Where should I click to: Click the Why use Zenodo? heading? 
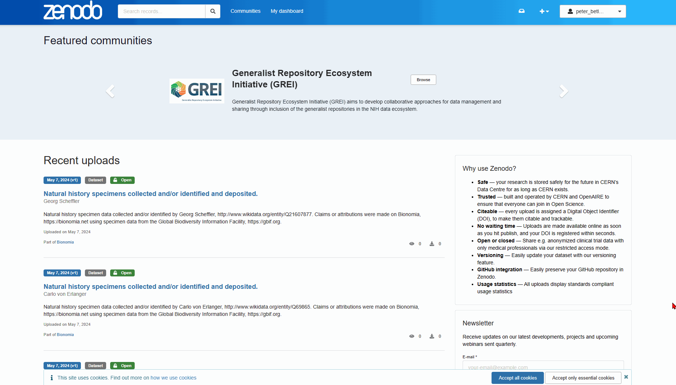coord(489,169)
